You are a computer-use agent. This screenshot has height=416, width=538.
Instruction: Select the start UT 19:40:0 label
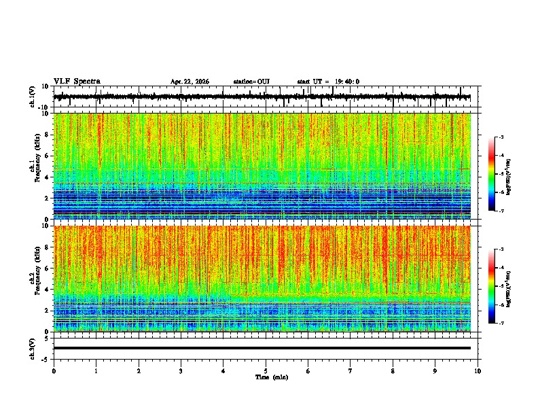(328, 82)
